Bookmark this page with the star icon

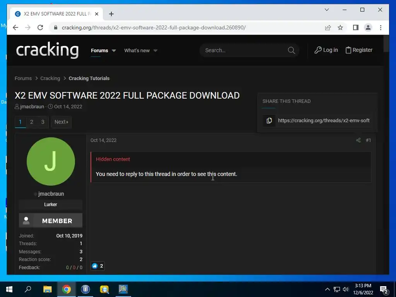[340, 27]
